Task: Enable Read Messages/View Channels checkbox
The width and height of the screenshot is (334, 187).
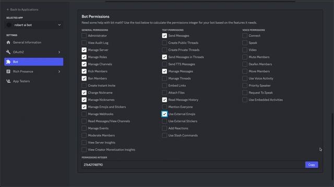Action: (x=84, y=121)
